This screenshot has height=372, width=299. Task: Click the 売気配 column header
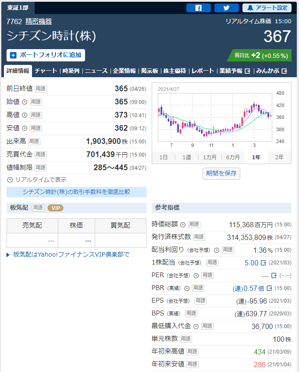tap(32, 225)
